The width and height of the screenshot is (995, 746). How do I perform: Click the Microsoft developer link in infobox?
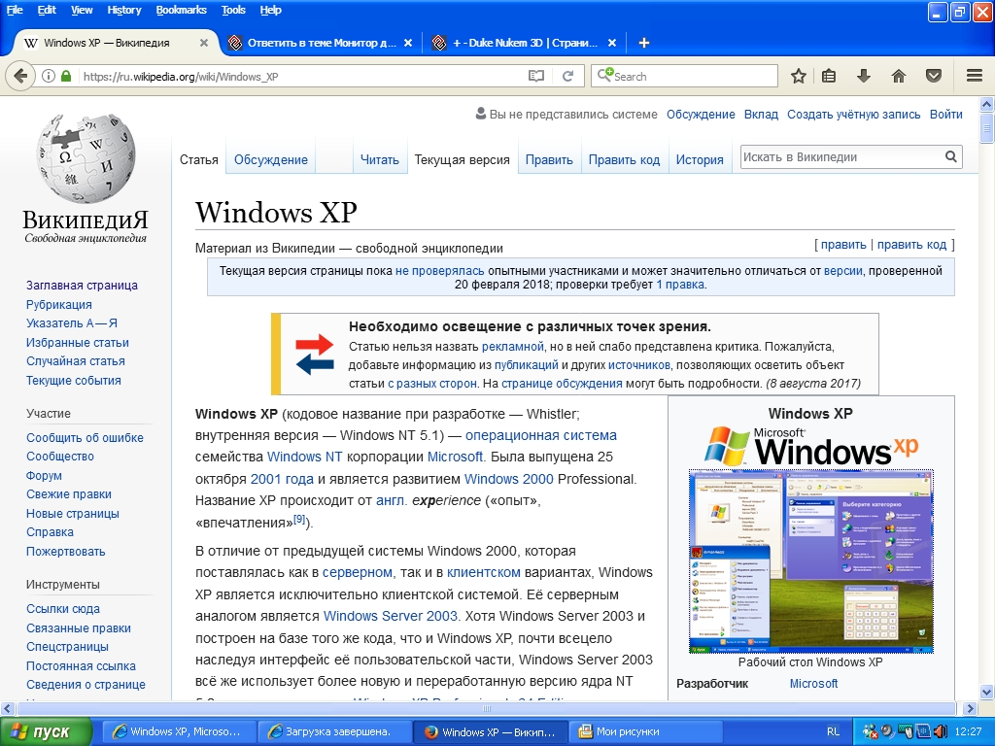click(x=813, y=683)
